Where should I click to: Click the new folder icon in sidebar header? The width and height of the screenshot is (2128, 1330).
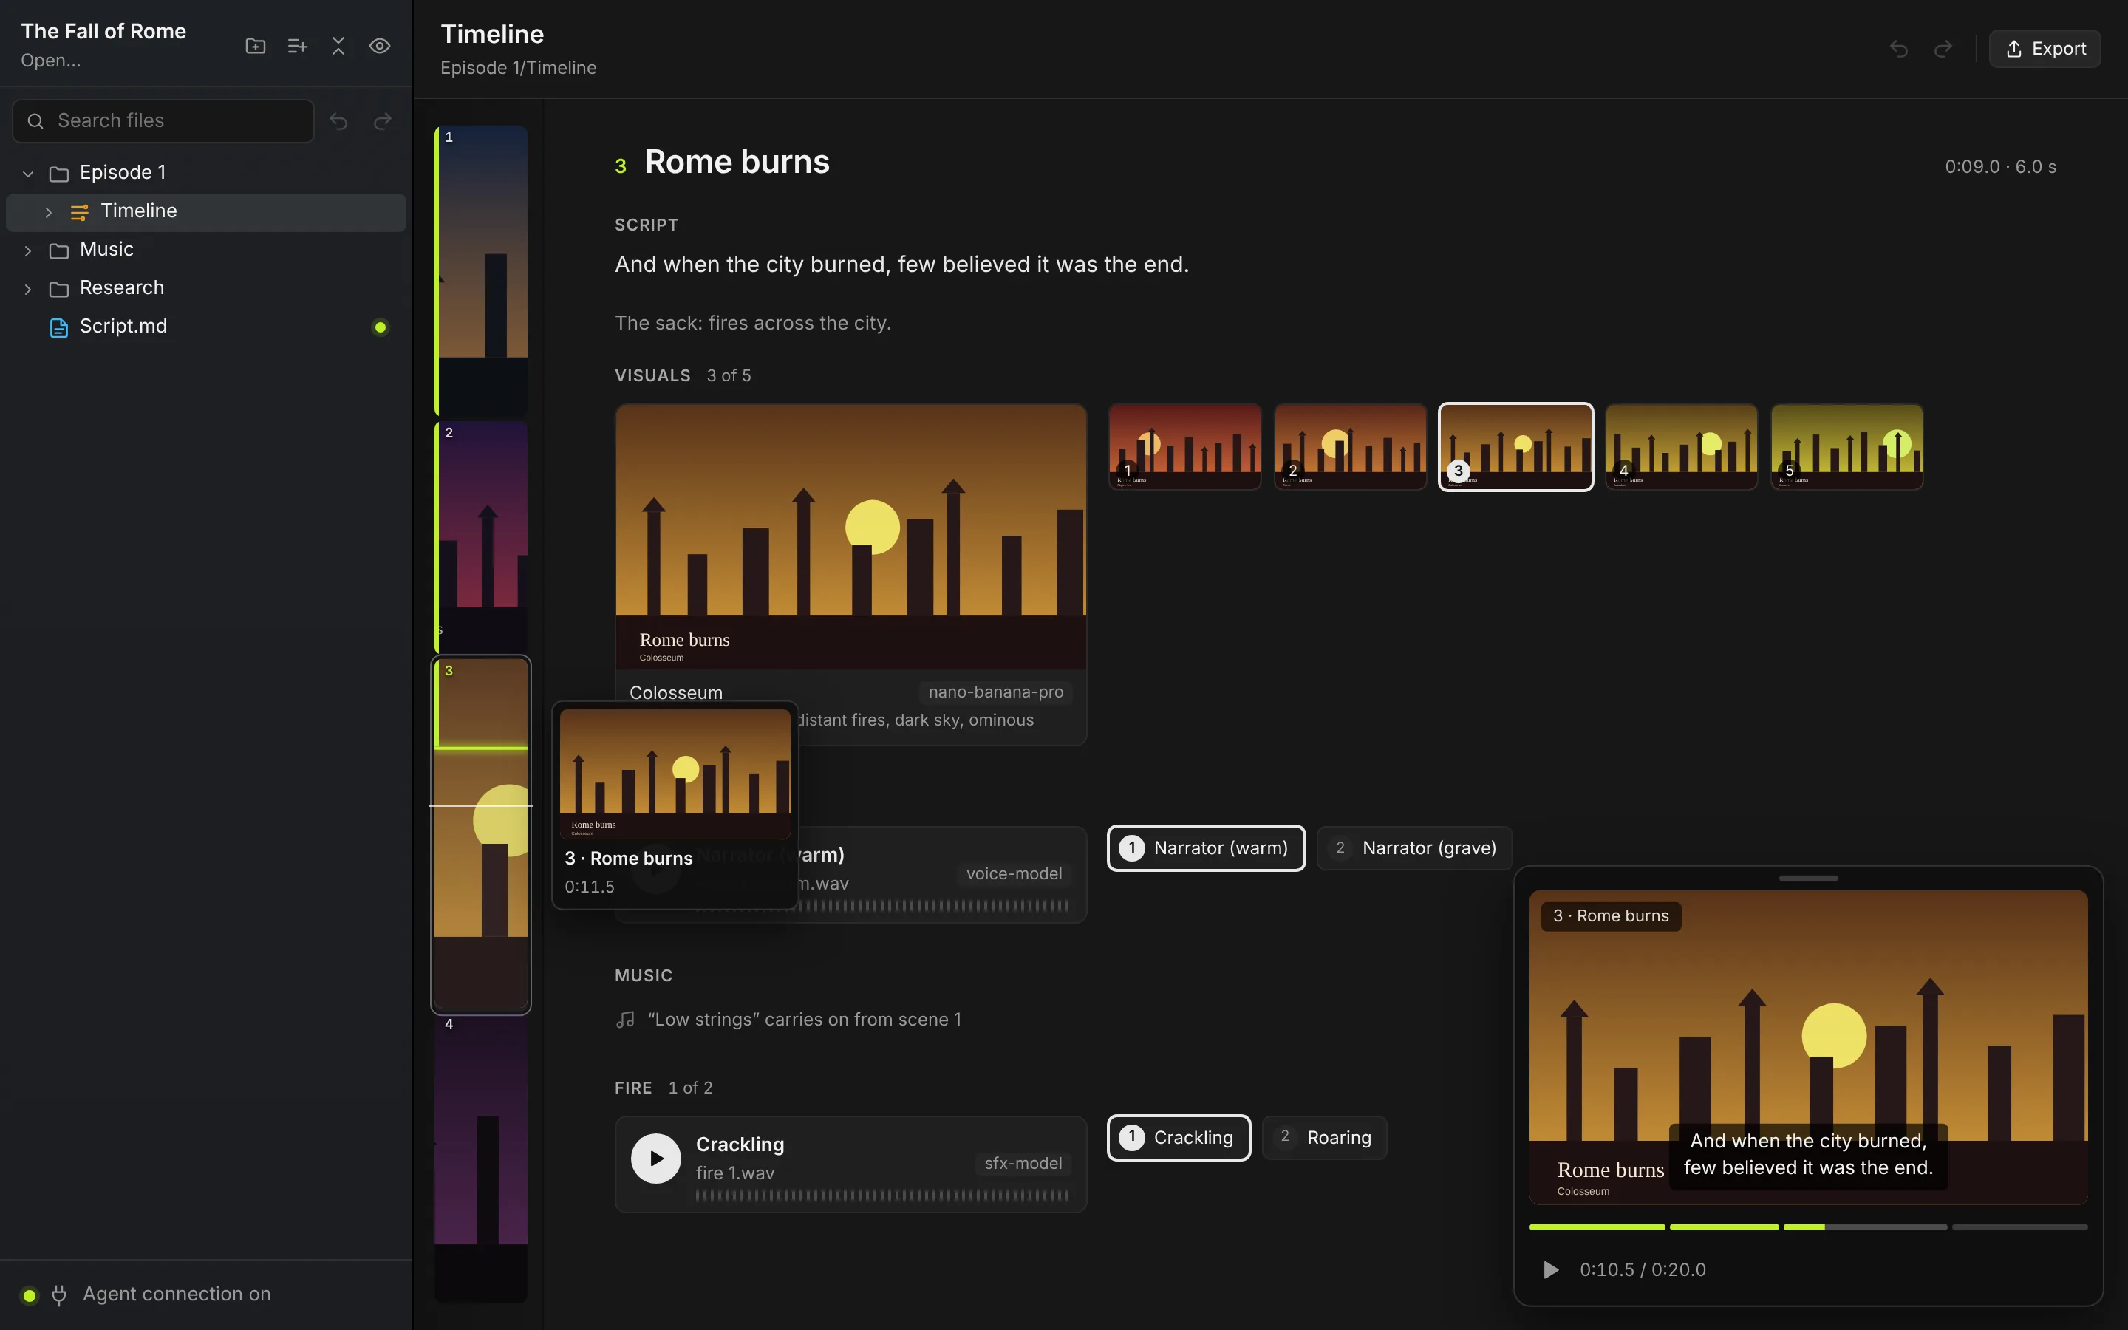pyautogui.click(x=255, y=47)
